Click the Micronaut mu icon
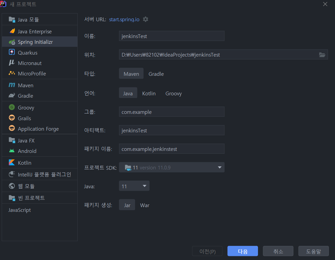The width and height of the screenshot is (335, 260). tap(12, 63)
